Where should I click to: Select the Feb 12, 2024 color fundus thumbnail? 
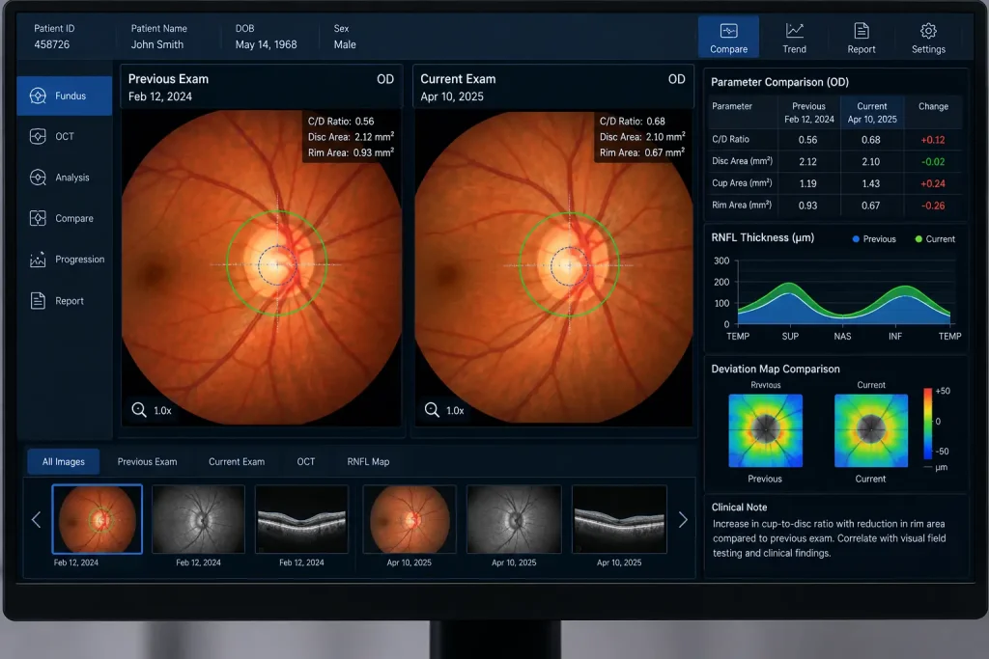pyautogui.click(x=98, y=519)
